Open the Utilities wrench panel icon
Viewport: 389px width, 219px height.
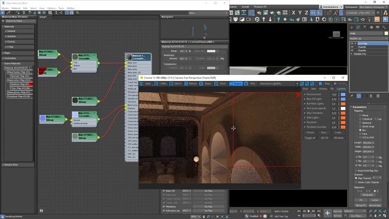pos(384,27)
